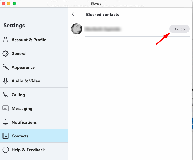Open the Calling settings label
Viewport: 193px width, 160px height.
click(18, 95)
